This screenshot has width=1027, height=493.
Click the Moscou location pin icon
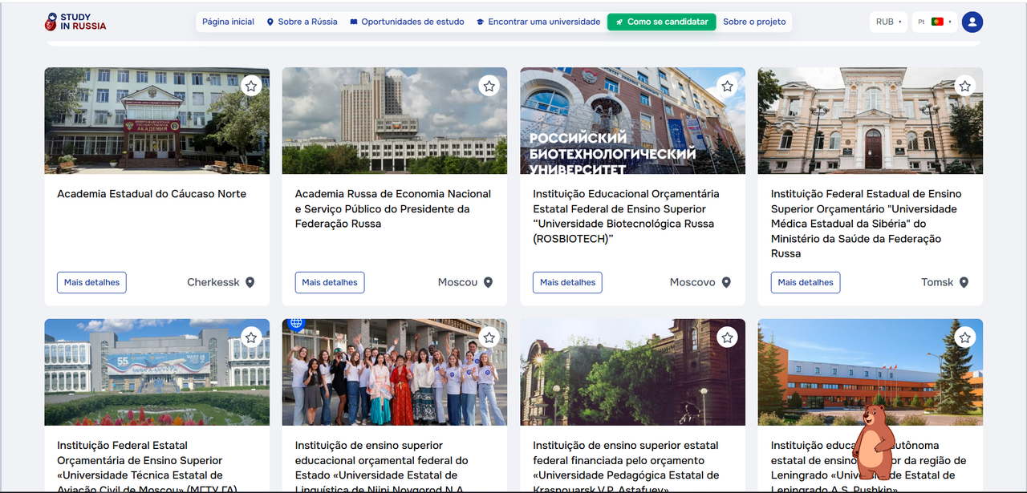coord(488,282)
